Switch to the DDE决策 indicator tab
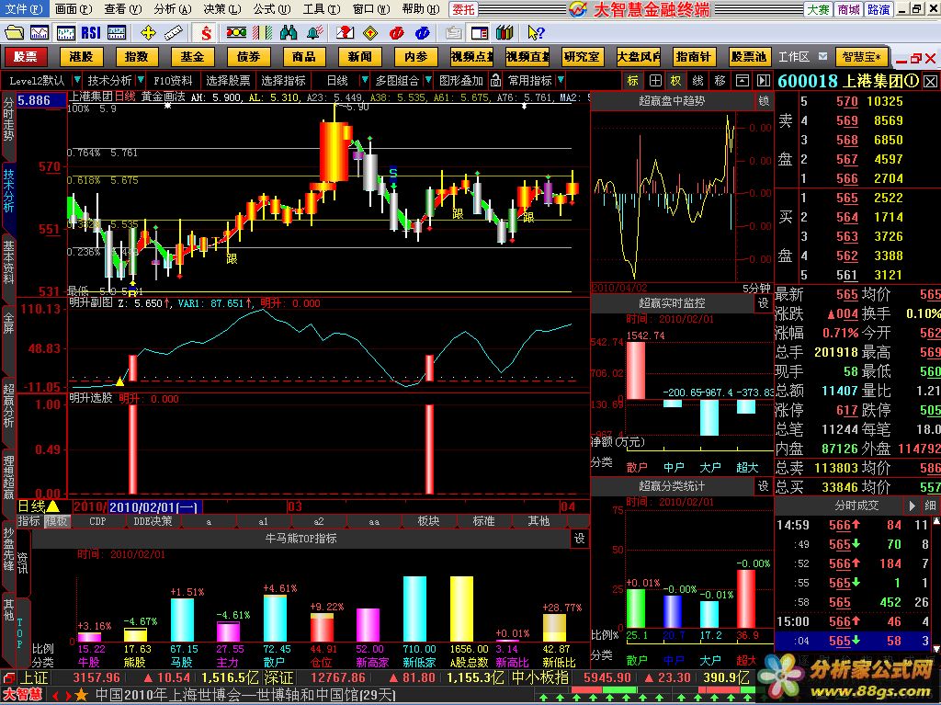The image size is (941, 705). pyautogui.click(x=153, y=521)
